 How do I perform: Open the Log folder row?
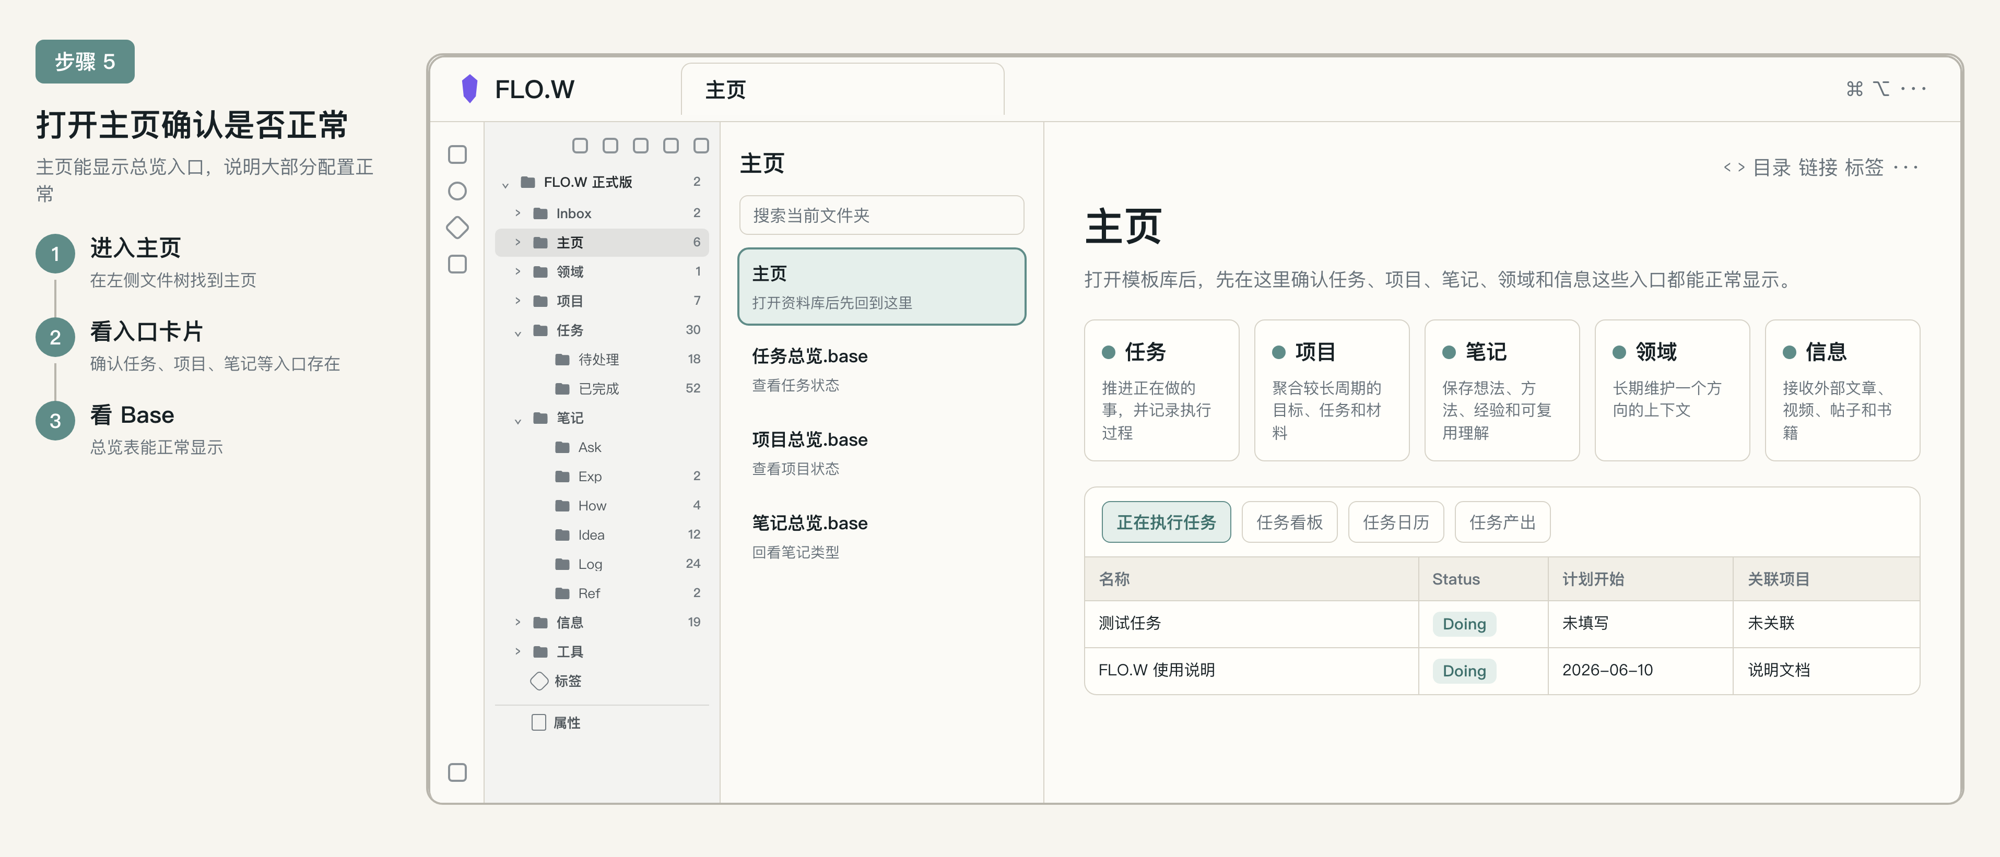click(602, 564)
